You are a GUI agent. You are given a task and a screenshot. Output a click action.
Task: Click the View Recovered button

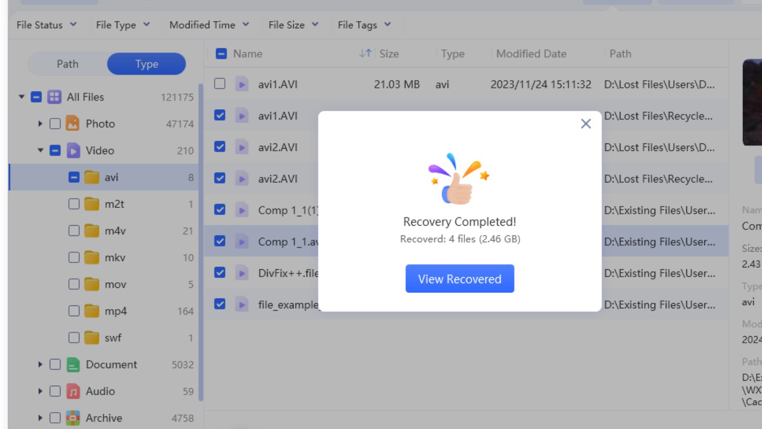460,279
